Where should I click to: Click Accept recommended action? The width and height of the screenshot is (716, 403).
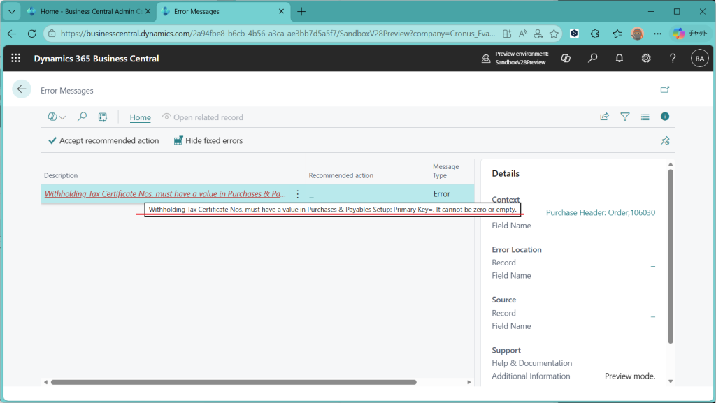[x=103, y=141]
